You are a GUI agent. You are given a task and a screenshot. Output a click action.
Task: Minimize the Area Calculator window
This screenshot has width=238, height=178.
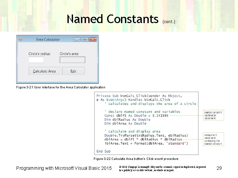click(x=77, y=40)
